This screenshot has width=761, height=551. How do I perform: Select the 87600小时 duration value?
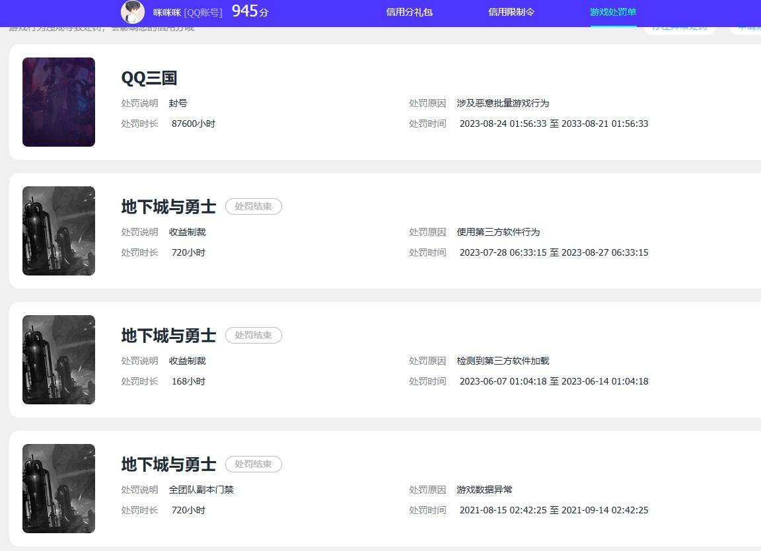coord(193,124)
